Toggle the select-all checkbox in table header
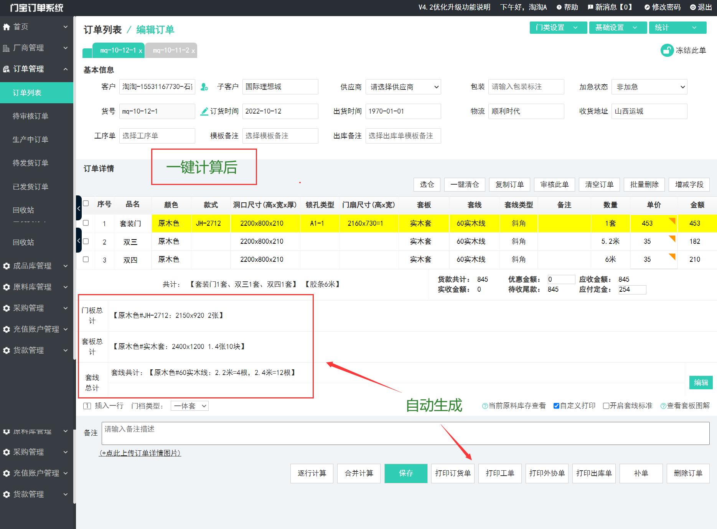The height and width of the screenshot is (529, 717). [86, 203]
